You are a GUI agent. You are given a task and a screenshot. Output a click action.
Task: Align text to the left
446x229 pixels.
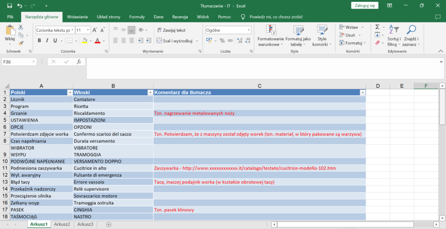tap(115, 40)
